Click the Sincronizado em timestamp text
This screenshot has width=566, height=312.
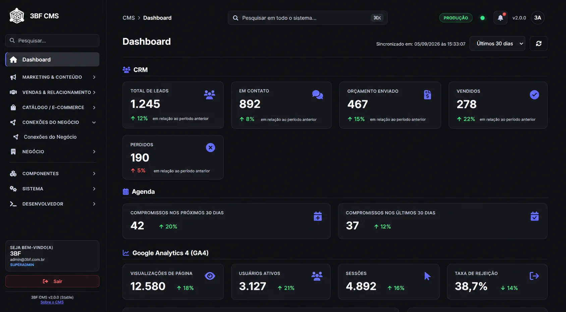421,44
